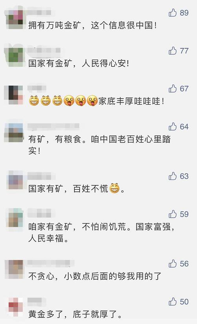This screenshot has height=324, width=197.
Task: Like the 家底丰厚 comment showing 67
Action: [173, 89]
